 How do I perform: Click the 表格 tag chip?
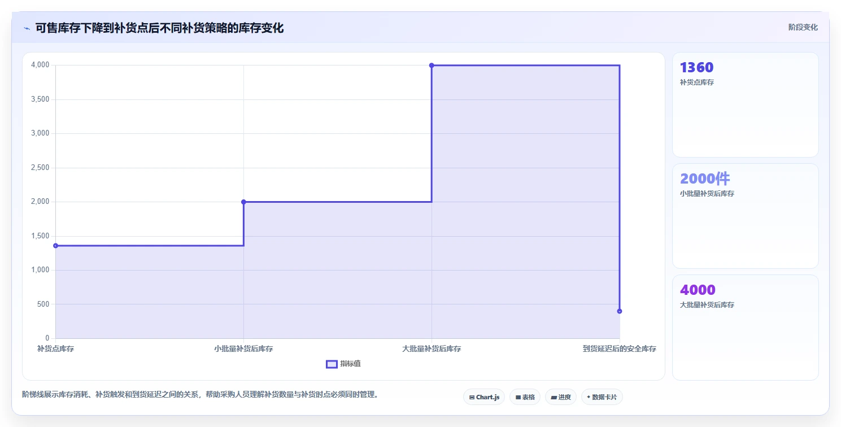pyautogui.click(x=525, y=397)
